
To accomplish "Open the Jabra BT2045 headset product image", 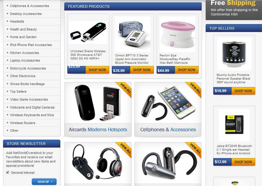I will tap(234, 125).
